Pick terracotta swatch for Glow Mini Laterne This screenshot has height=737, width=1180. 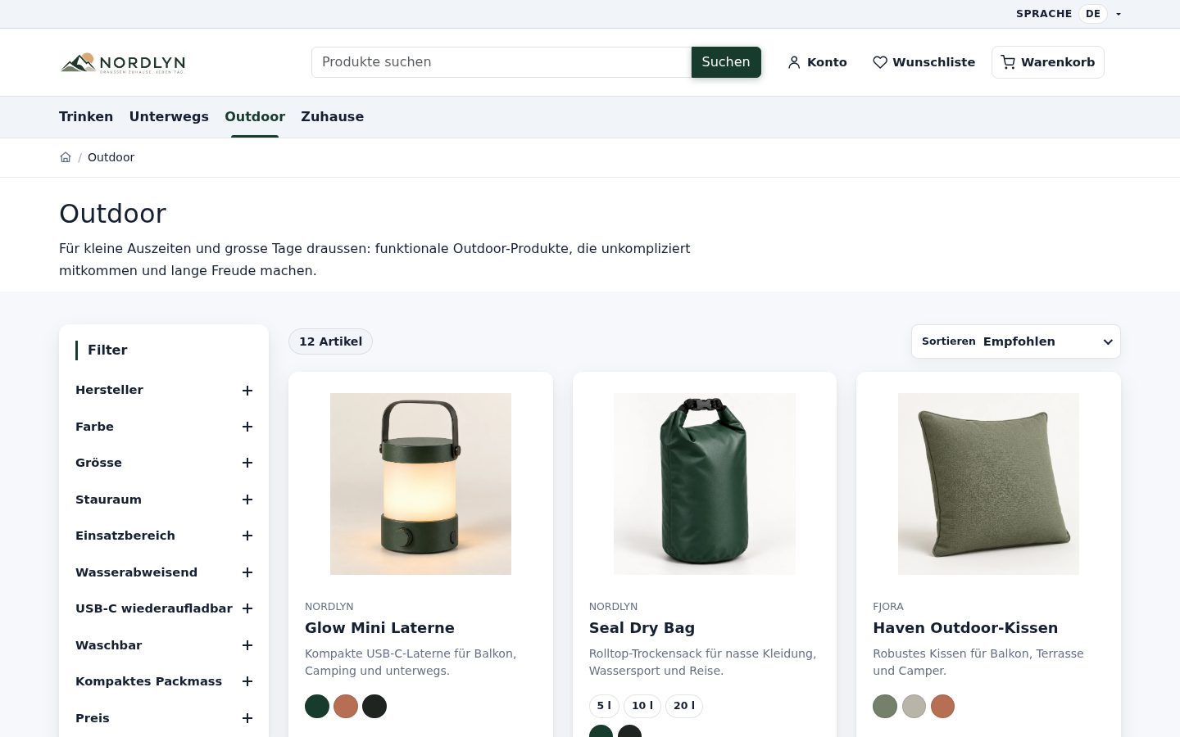click(346, 706)
